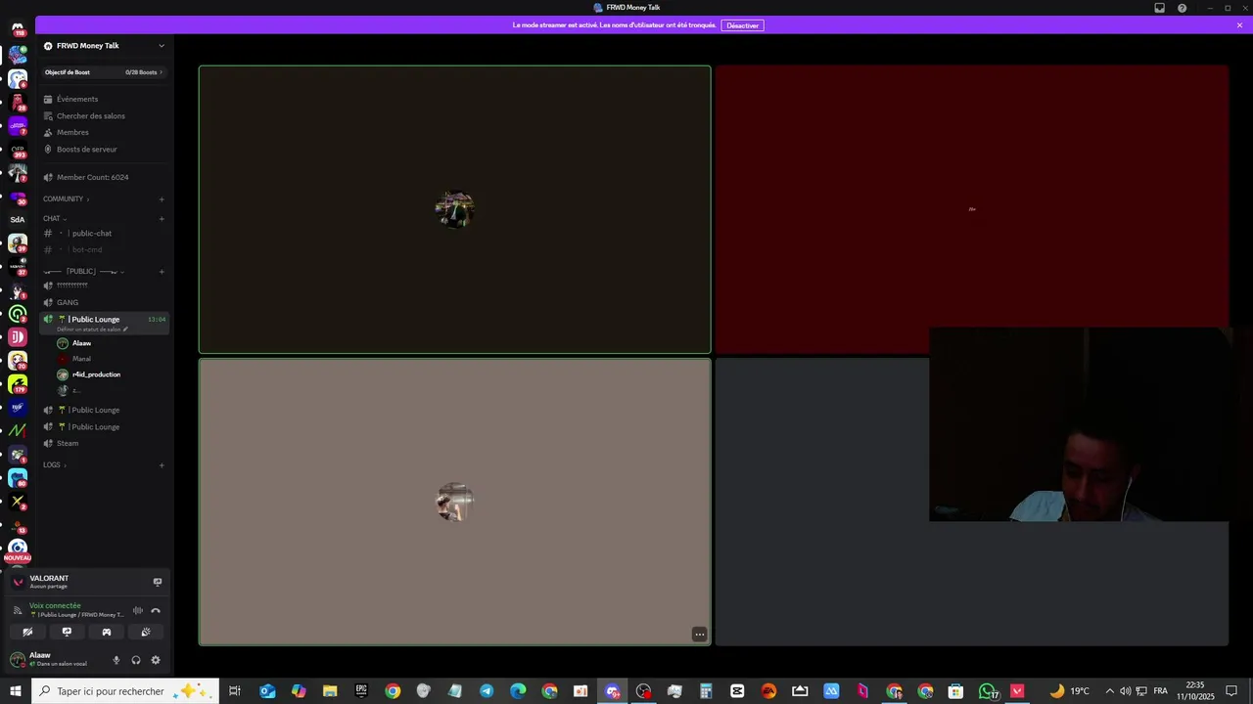This screenshot has height=704, width=1253.
Task: Open user settings gear icon
Action: coord(156,660)
